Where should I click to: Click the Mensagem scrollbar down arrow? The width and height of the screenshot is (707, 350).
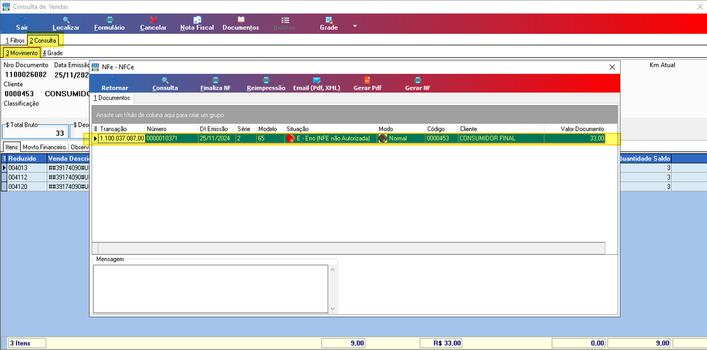point(333,308)
